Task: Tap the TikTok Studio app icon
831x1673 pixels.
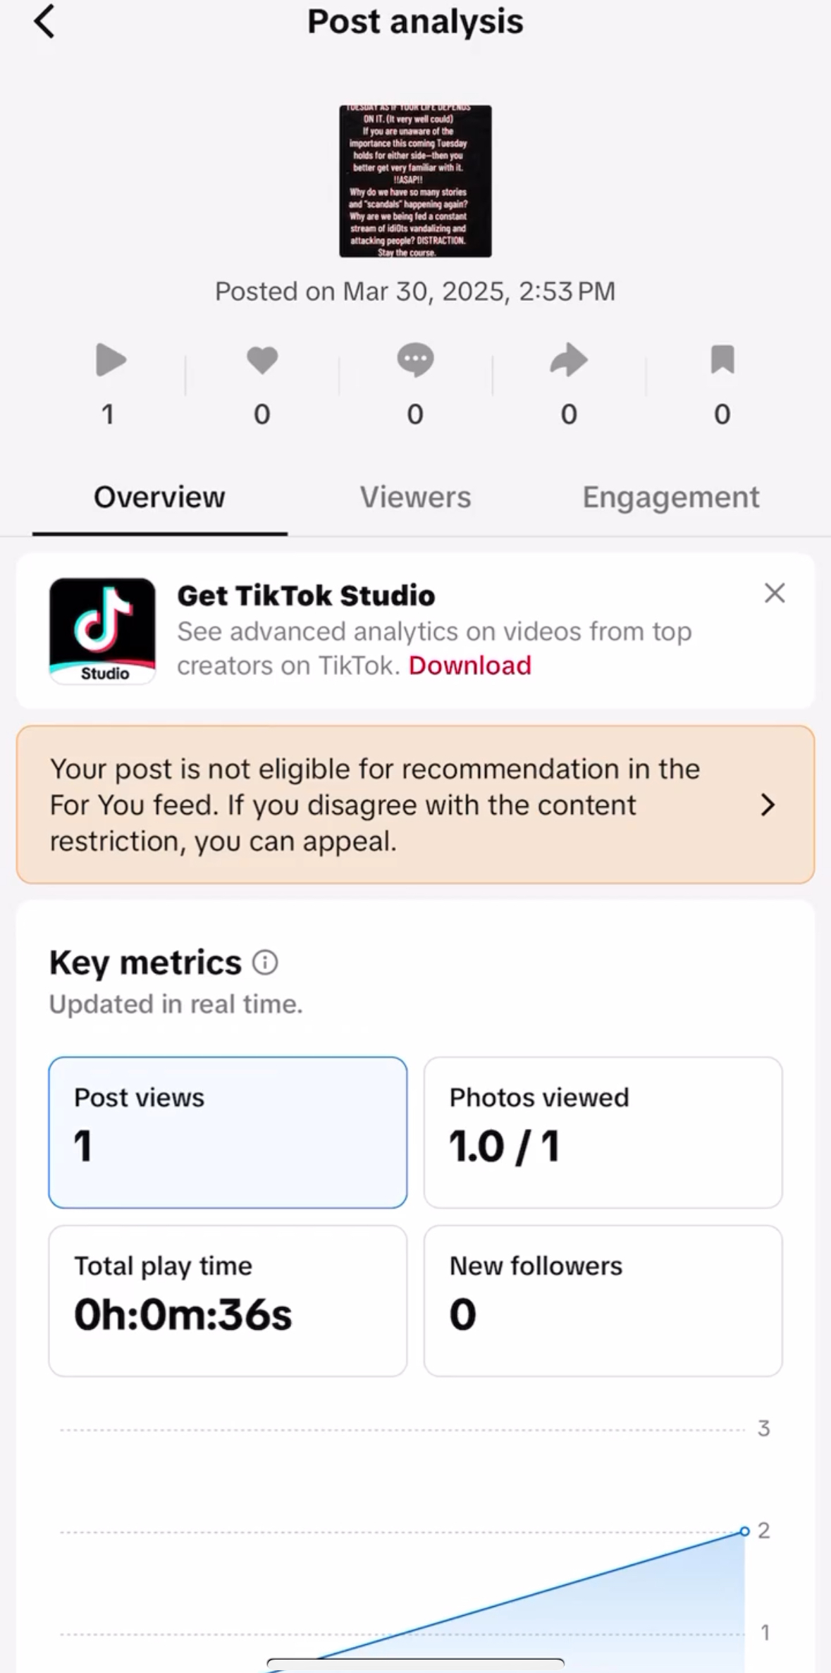Action: 103,630
